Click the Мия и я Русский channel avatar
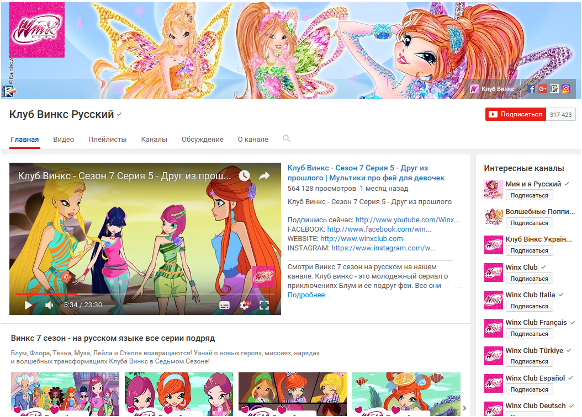 (493, 189)
